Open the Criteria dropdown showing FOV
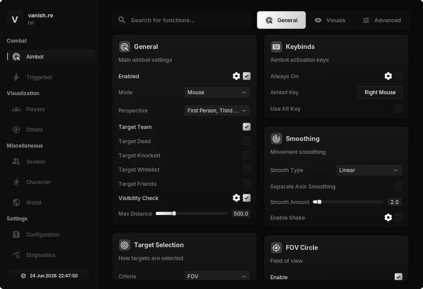Image resolution: width=423 pixels, height=289 pixels. [217, 276]
